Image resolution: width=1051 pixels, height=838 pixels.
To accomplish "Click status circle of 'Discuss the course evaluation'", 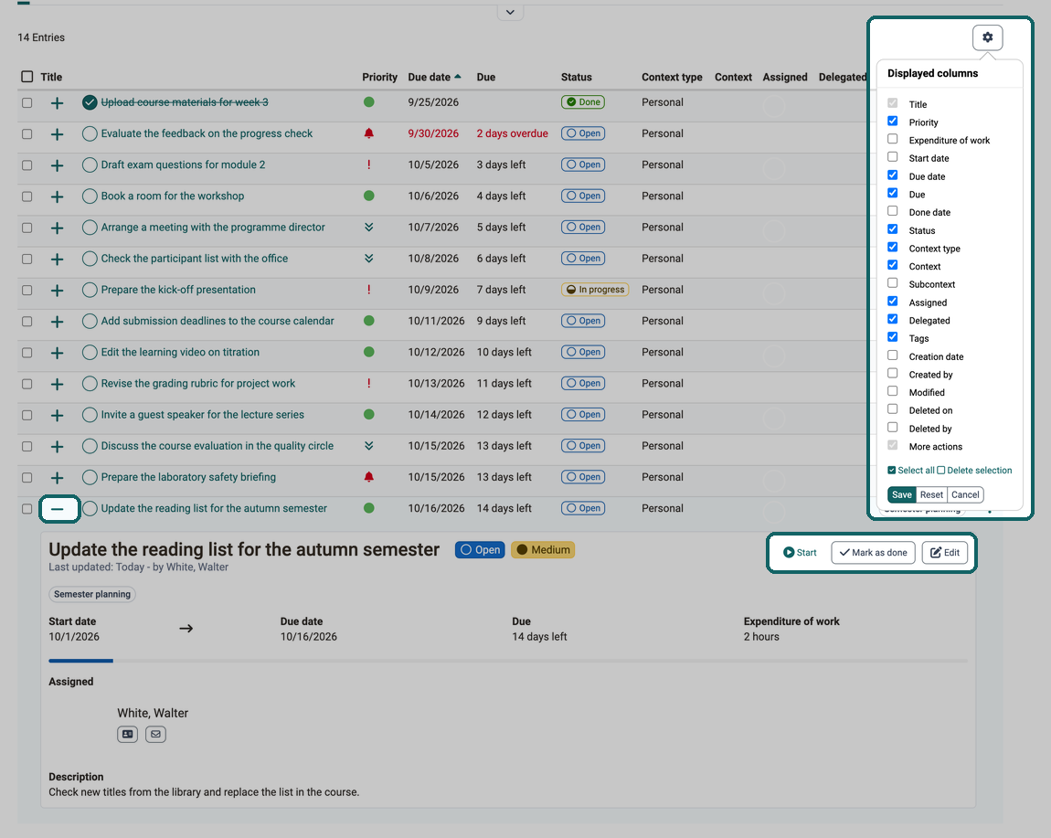I will tap(90, 446).
